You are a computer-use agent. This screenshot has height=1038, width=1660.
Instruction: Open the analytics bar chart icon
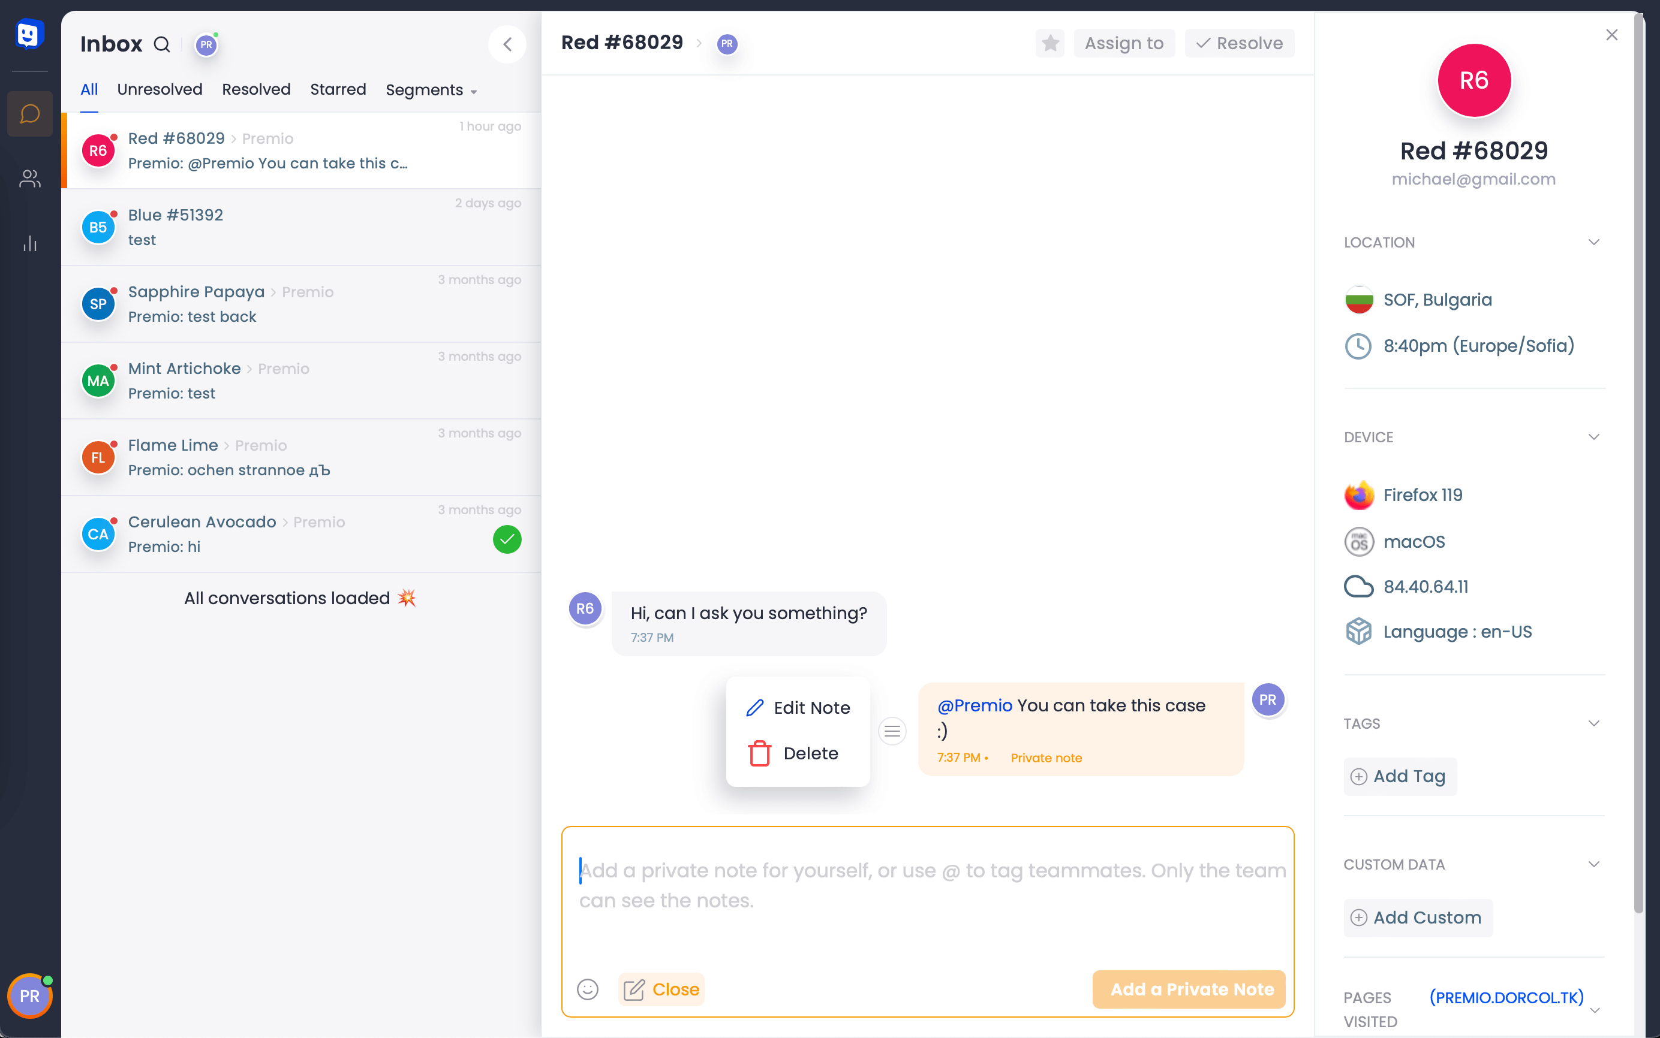click(29, 243)
